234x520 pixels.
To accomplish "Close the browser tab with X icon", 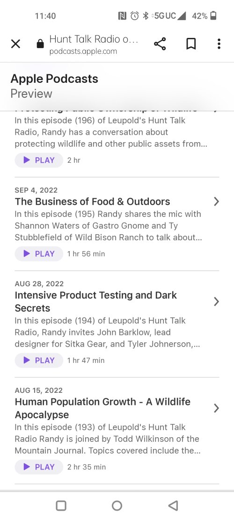I will click(x=15, y=44).
